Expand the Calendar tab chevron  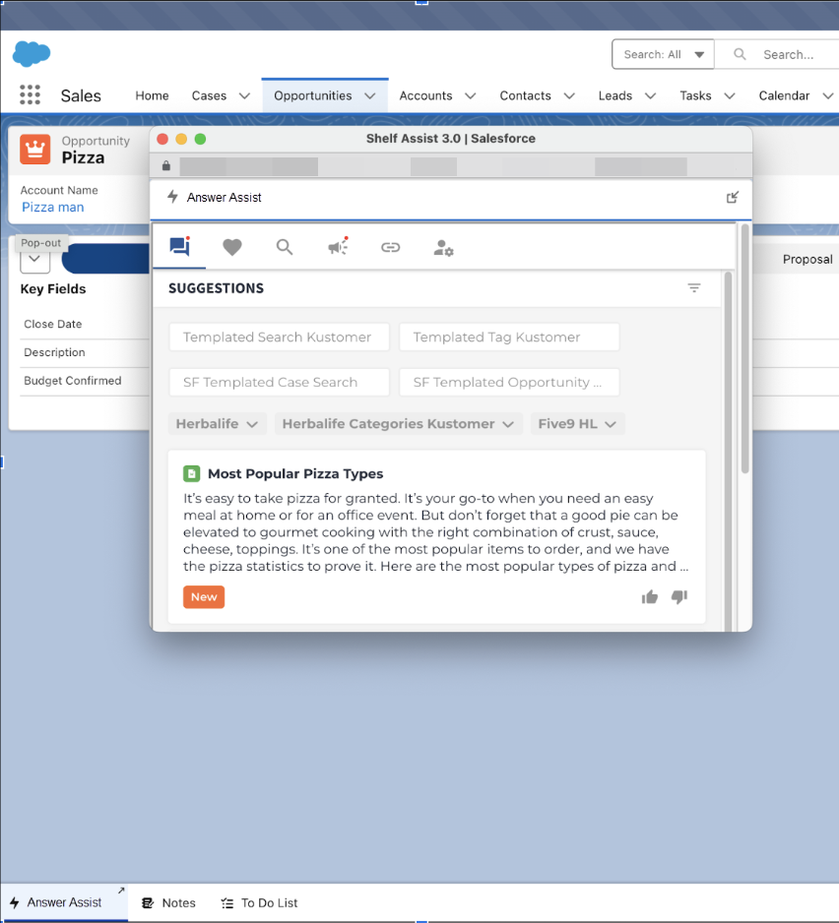point(828,95)
